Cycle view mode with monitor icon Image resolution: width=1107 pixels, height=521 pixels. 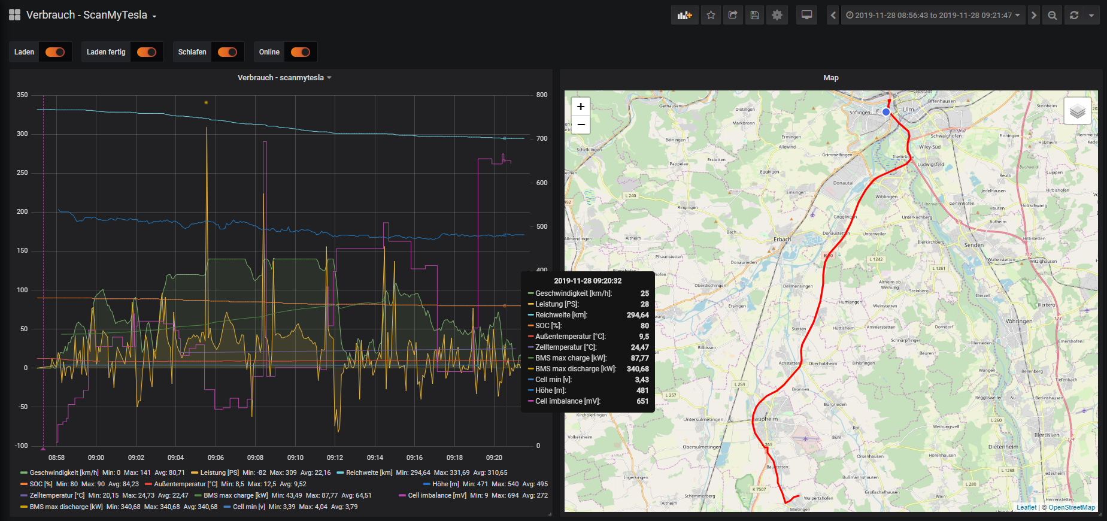coord(807,15)
